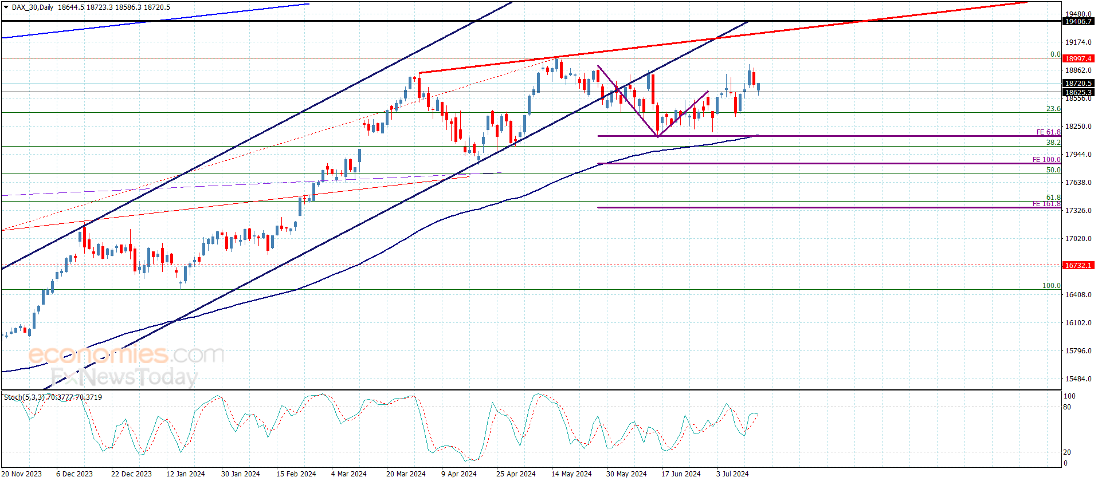
Task: Click the Fibonacci 38.2 level label
Action: point(1053,142)
